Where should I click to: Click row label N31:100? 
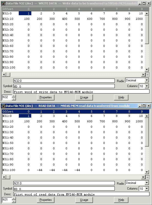coord(9,170)
